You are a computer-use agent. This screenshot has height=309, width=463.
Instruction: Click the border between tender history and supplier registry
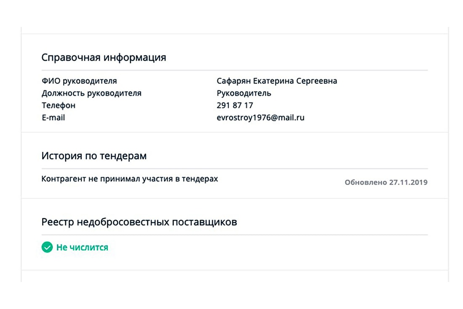(x=234, y=198)
